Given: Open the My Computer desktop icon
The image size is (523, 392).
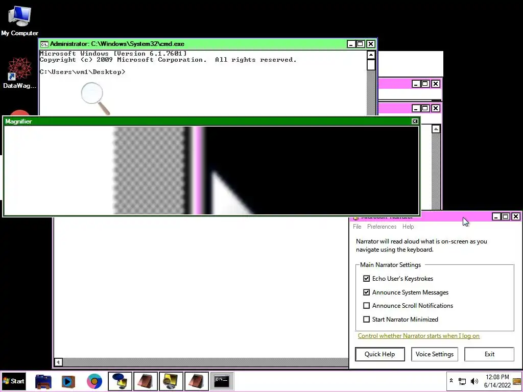Looking at the screenshot, I should click(19, 20).
